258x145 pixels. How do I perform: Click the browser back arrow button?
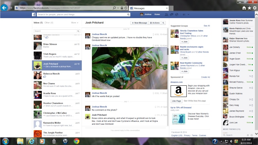4,7
